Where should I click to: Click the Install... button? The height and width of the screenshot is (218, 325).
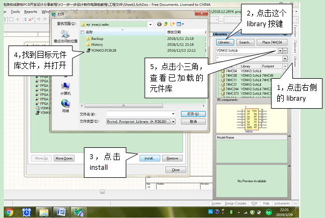pos(150,159)
